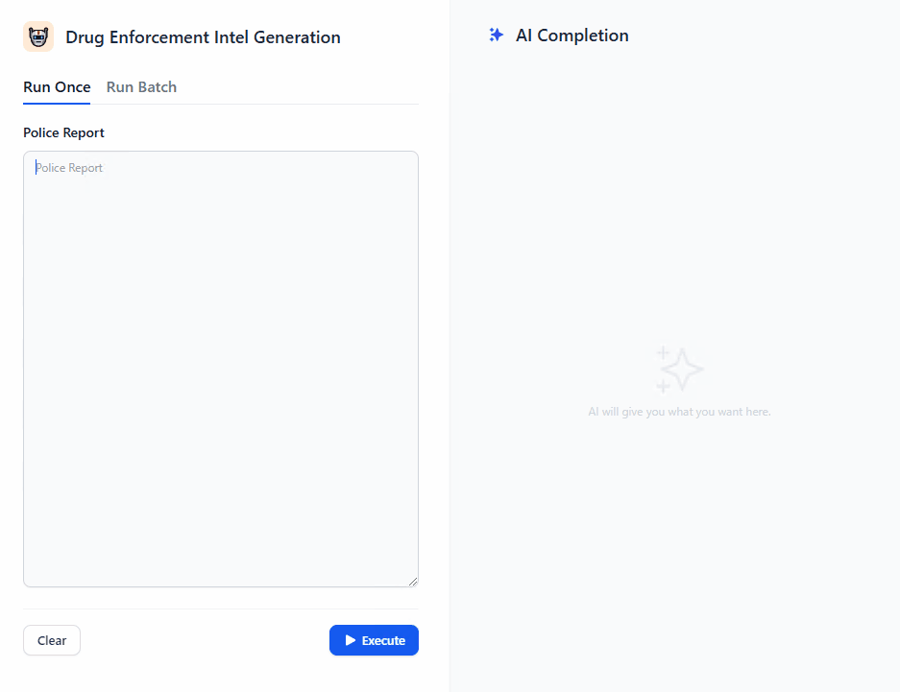The width and height of the screenshot is (900, 692).
Task: Click the large gray star placeholder icon
Action: pyautogui.click(x=683, y=370)
